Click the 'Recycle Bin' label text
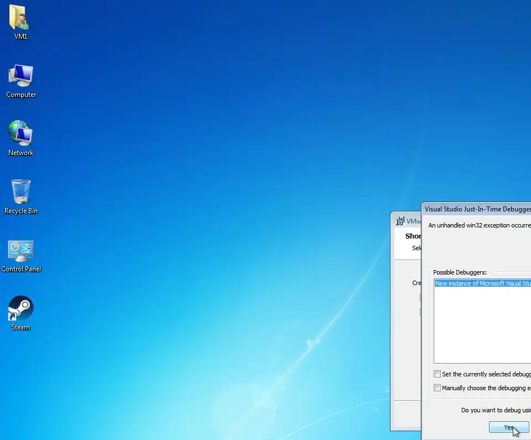The image size is (531, 440). [x=20, y=211]
